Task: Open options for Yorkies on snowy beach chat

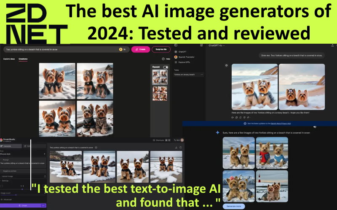Action: coord(202,74)
